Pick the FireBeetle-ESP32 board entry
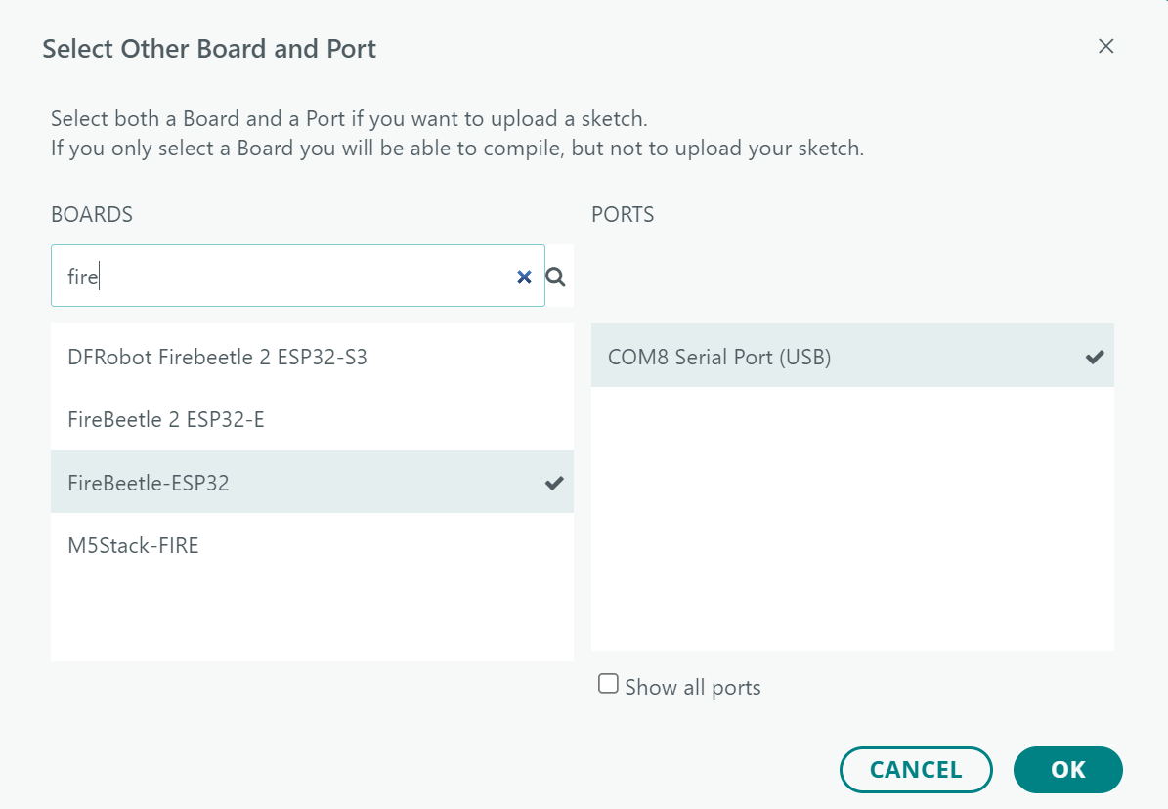This screenshot has width=1168, height=809. tap(149, 482)
